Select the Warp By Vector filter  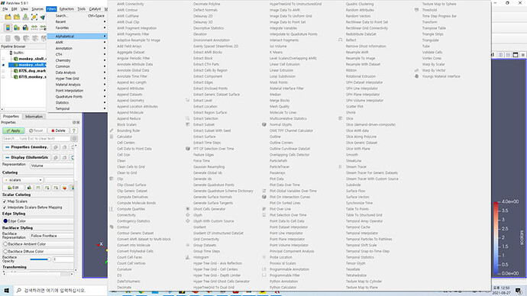[434, 70]
